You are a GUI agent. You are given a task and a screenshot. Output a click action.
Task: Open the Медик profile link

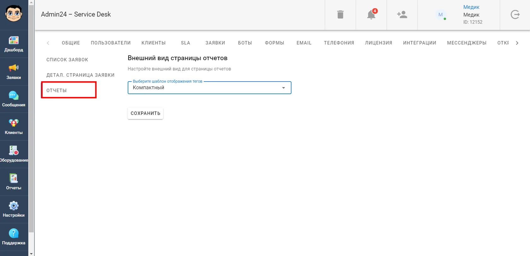471,7
